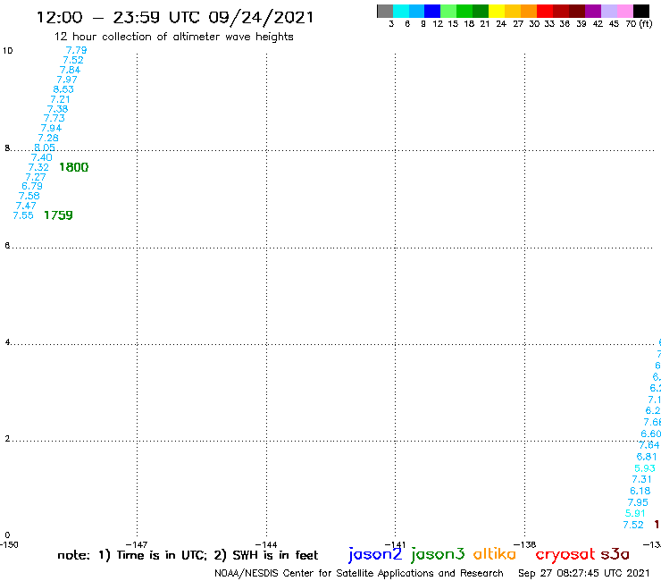
Task: Click the -150 longitude corner label
Action: click(x=9, y=544)
